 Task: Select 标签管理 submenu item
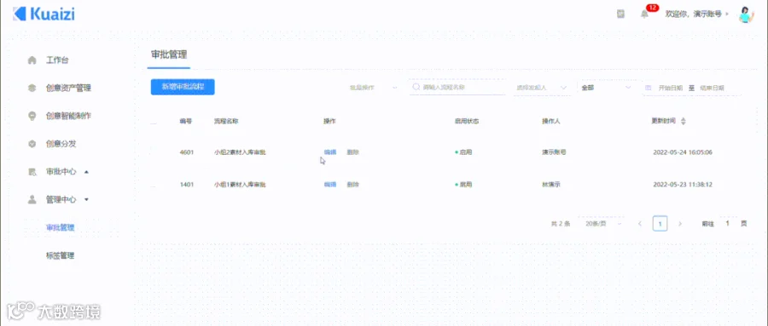click(x=60, y=255)
